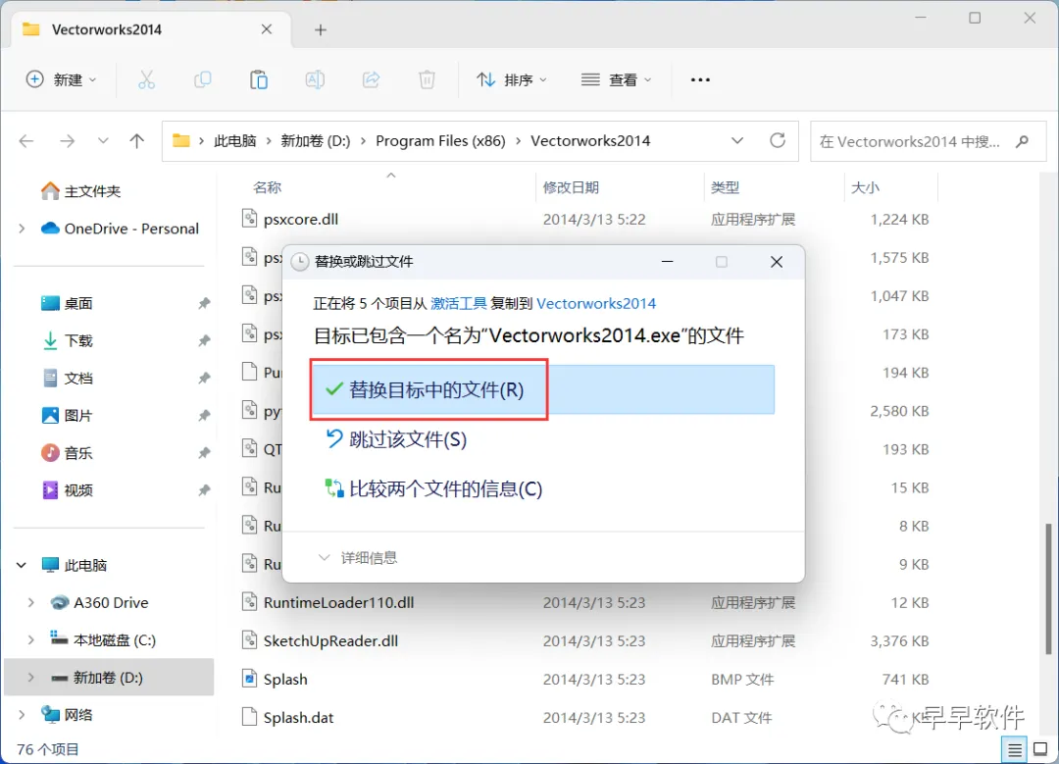Click the file list vertical scrollbar

point(1048,587)
